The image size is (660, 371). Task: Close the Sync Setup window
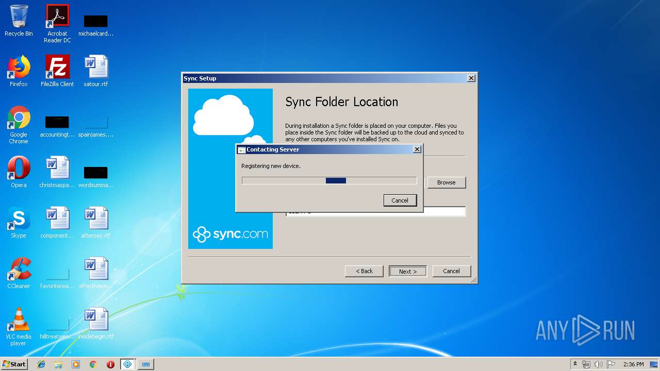pos(471,78)
